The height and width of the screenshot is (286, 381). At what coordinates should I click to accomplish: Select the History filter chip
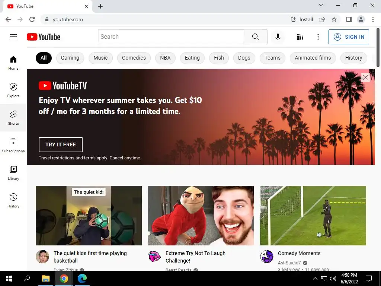tap(353, 58)
